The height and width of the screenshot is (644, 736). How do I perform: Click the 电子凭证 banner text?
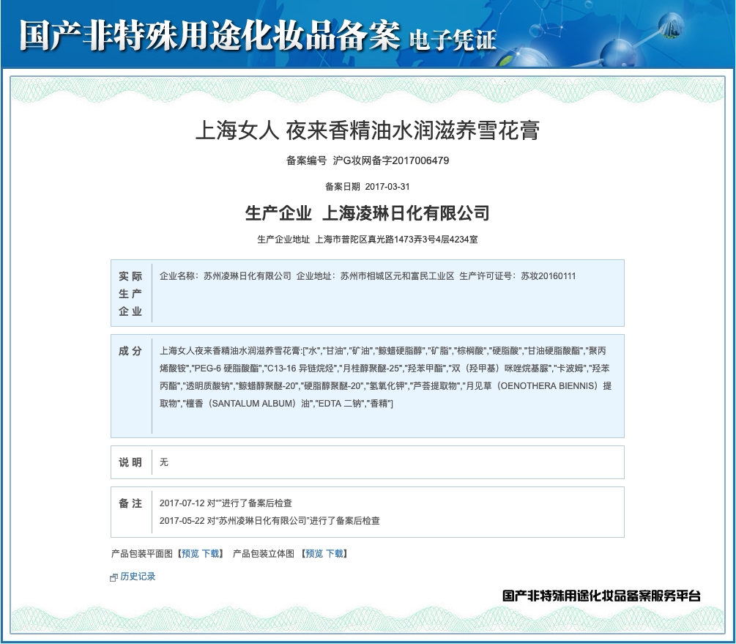(x=453, y=40)
